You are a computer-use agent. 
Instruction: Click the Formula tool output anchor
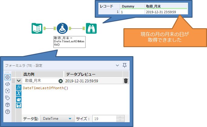pyautogui.click(x=70, y=28)
